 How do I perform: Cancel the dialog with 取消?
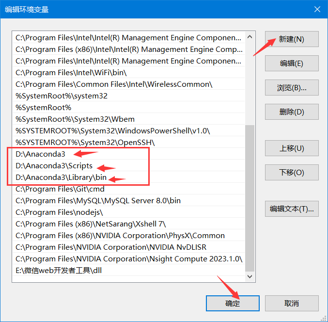(x=292, y=303)
